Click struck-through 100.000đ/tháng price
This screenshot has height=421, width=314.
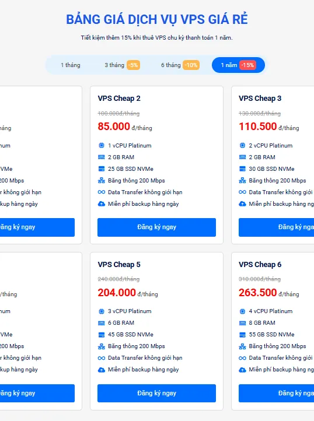(x=118, y=113)
